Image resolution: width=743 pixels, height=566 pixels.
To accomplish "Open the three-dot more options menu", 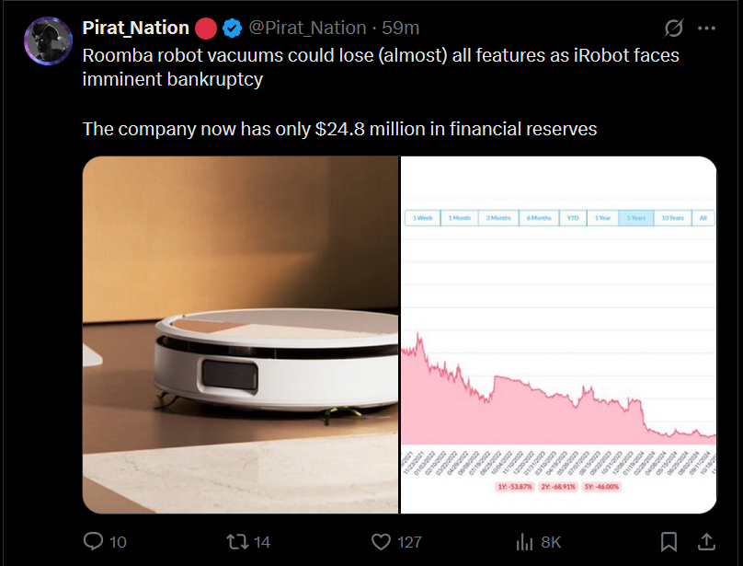I will click(706, 29).
